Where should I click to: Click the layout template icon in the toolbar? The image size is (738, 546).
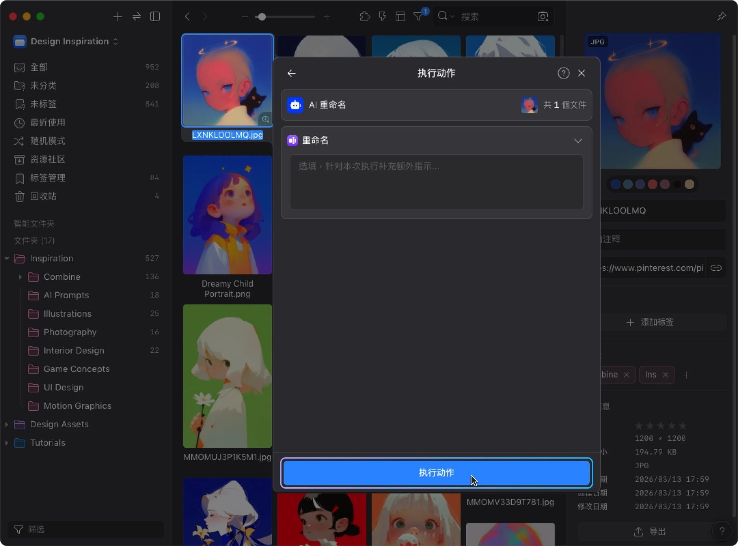(x=400, y=17)
